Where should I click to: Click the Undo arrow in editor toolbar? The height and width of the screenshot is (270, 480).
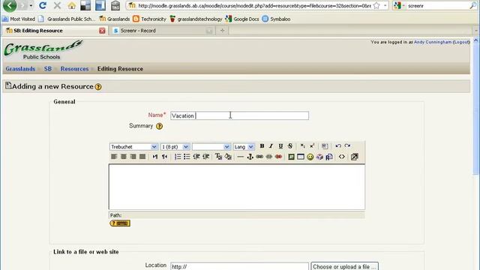point(338,146)
